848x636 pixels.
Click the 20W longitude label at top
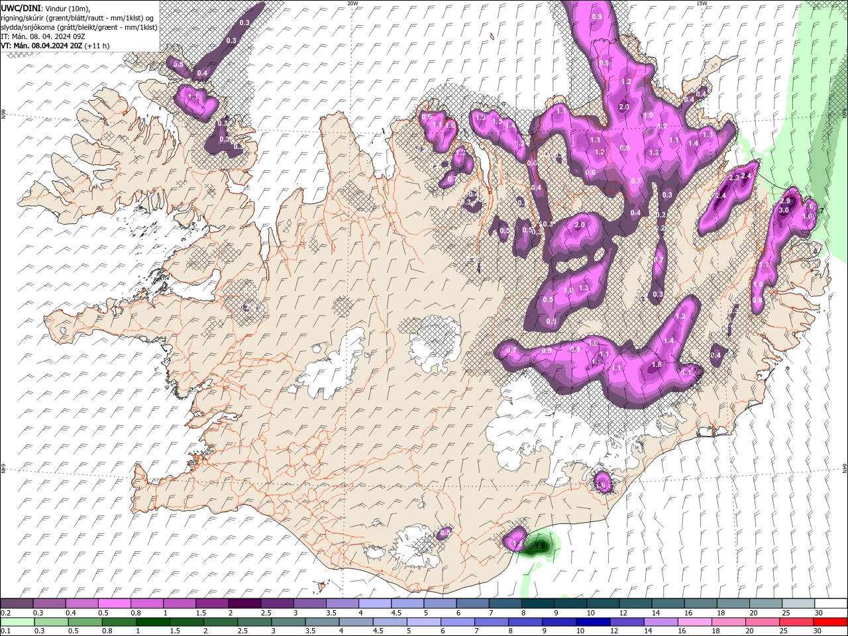click(352, 3)
